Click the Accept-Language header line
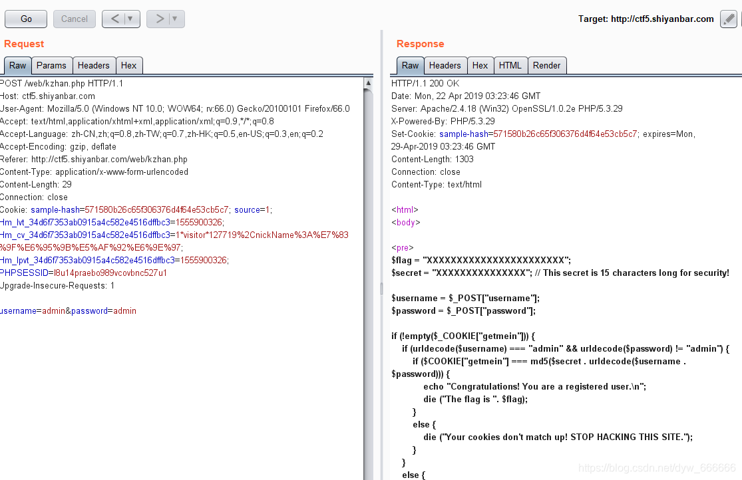742x480 pixels. click(161, 134)
